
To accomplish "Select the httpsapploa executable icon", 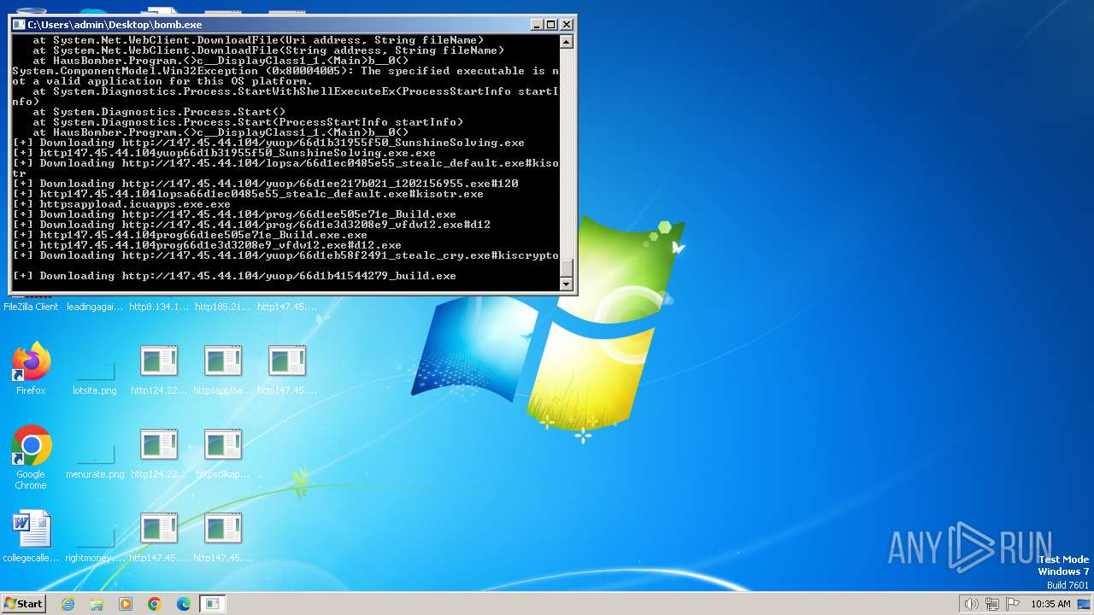I will (223, 368).
